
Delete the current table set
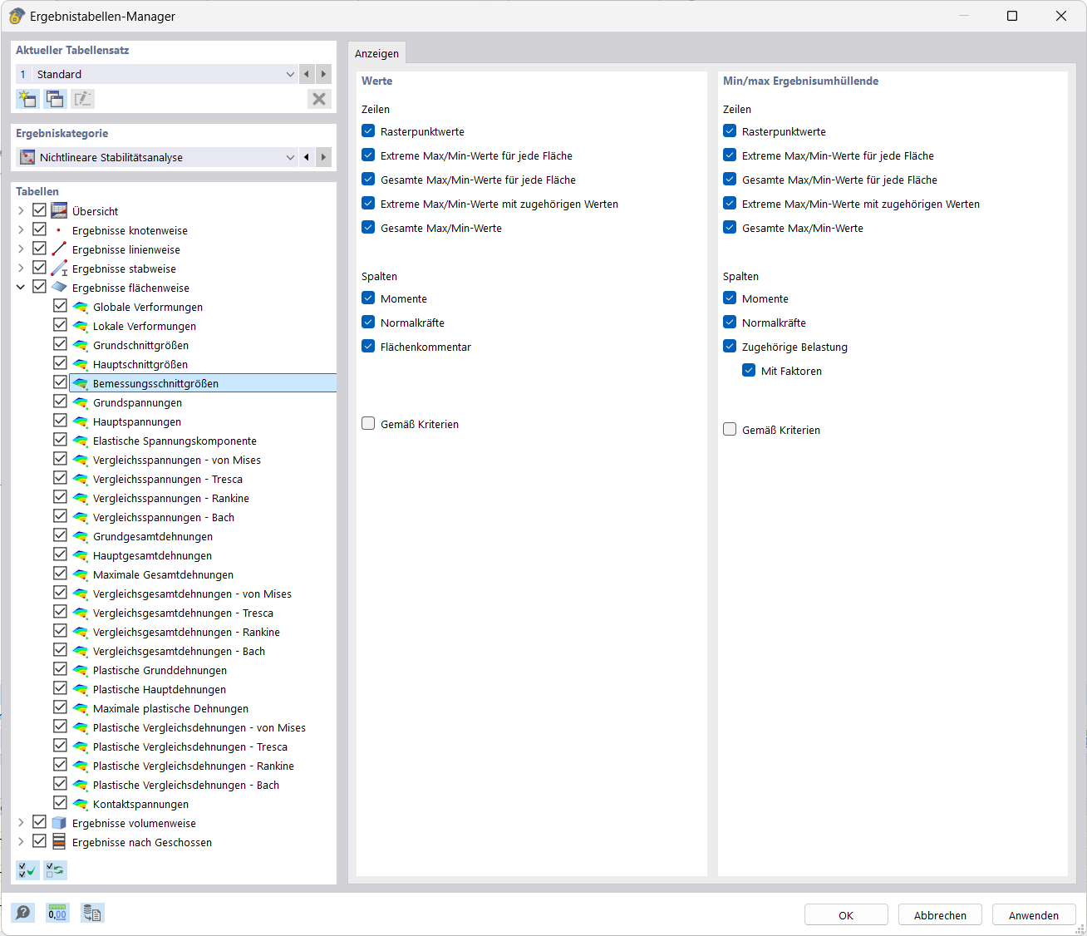(x=319, y=99)
